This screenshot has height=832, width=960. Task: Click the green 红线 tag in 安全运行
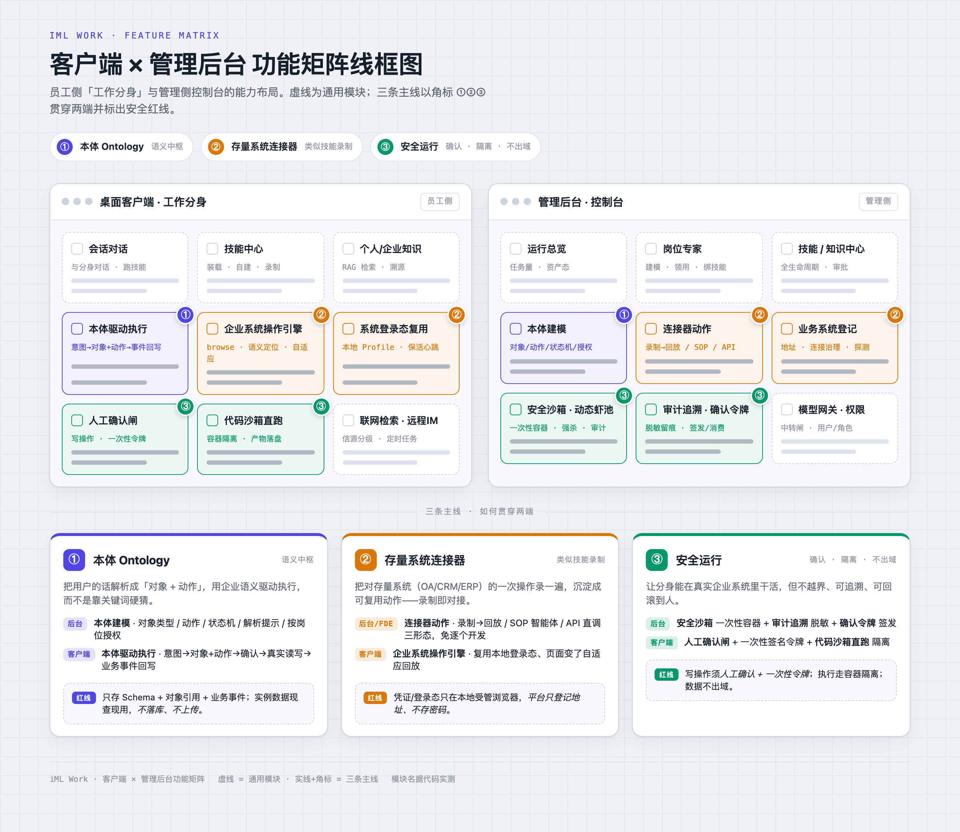point(666,675)
